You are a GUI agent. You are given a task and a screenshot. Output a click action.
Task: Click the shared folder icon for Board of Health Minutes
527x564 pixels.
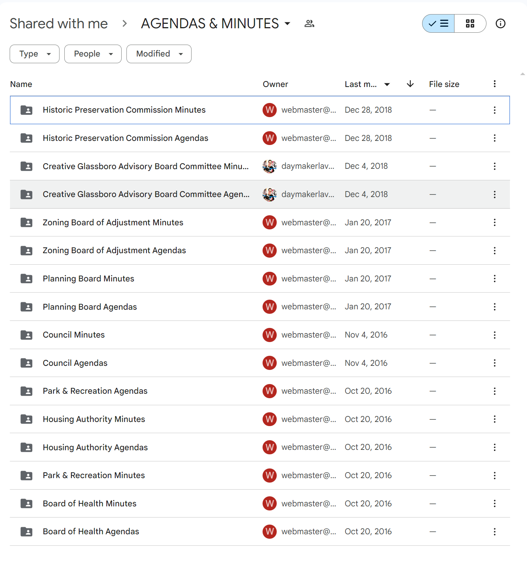[26, 503]
